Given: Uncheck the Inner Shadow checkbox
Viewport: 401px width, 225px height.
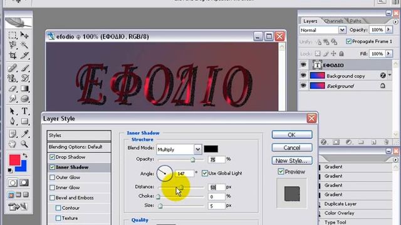Looking at the screenshot, I should (52, 167).
